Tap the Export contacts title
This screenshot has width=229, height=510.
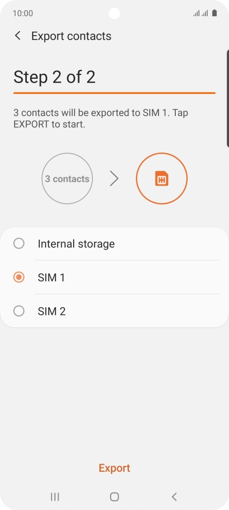(71, 36)
